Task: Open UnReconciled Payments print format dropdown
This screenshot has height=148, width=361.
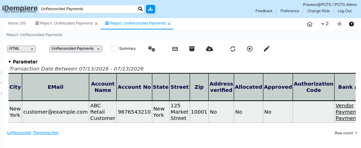Action: 76,49
